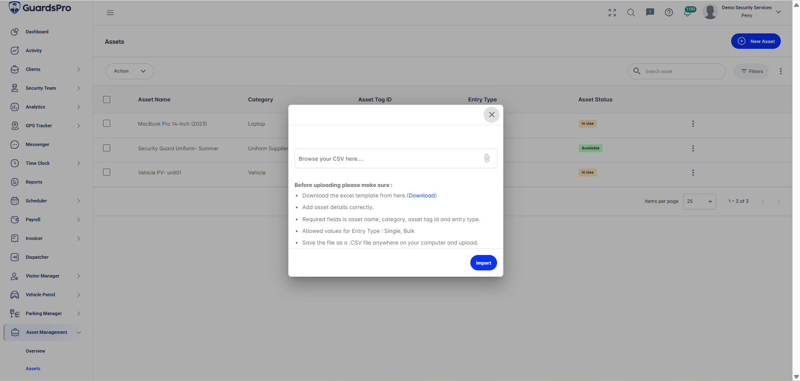Open the three-dot menu for MacBook Pro row
This screenshot has height=381, width=800.
pos(693,124)
